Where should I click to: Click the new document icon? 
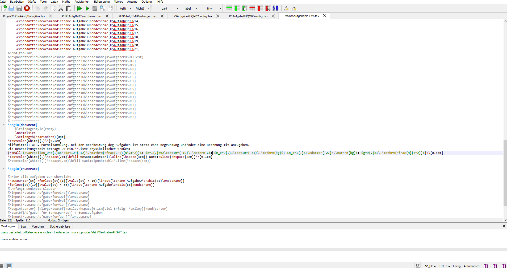[4, 9]
